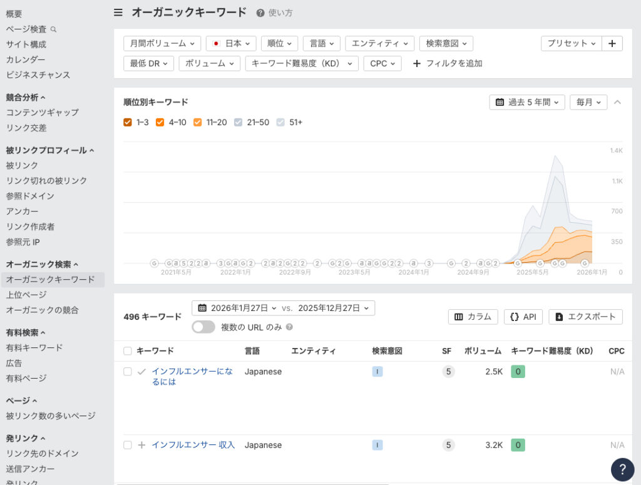Screen dimensions: 641x485
Task: Add インフルエンサー 収入 via its plus icon
Action: point(141,445)
